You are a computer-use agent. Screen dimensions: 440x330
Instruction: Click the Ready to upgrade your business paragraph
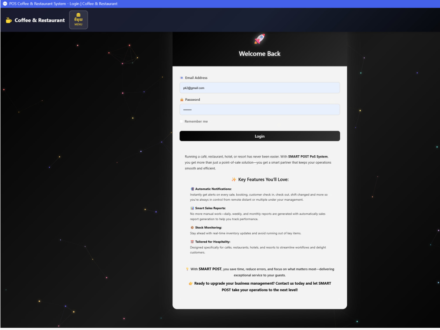click(x=260, y=287)
